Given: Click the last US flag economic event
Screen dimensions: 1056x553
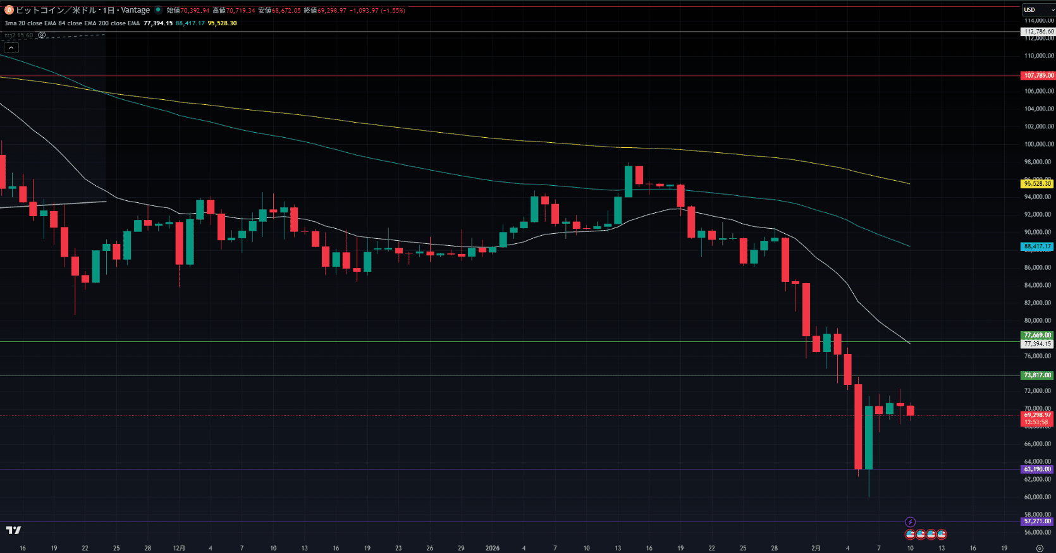Looking at the screenshot, I should (x=942, y=535).
